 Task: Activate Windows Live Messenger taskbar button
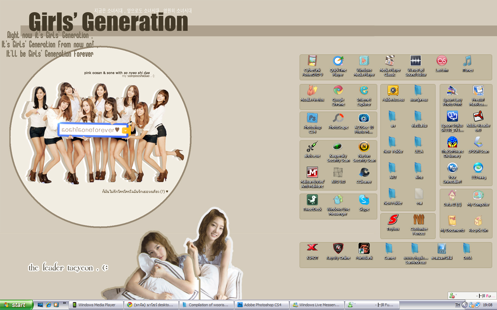click(x=317, y=305)
